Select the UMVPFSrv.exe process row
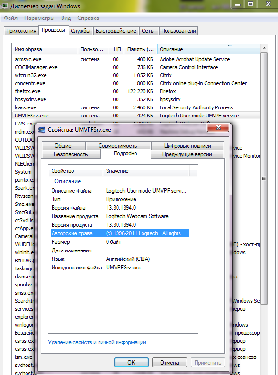This screenshot has width=278, height=375. coord(136,116)
